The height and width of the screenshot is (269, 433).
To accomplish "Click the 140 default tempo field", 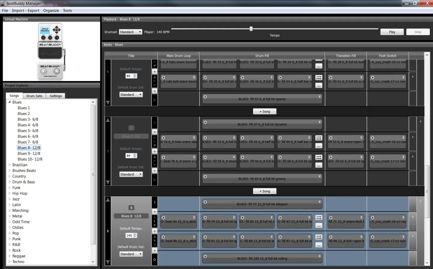I will click(x=129, y=235).
